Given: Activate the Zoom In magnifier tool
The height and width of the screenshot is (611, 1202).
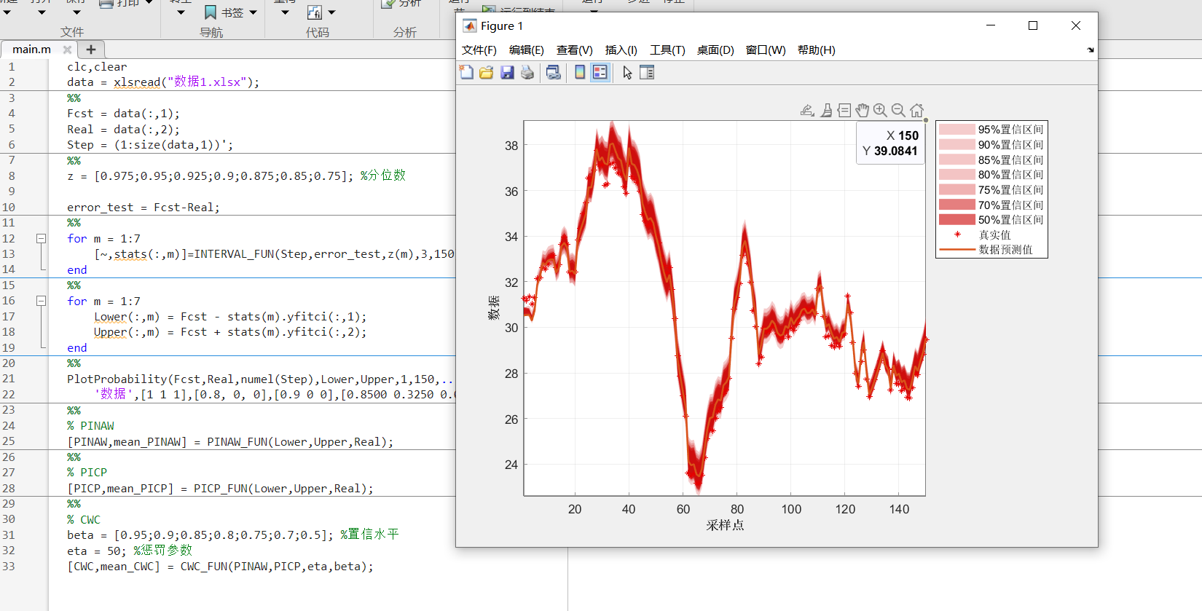Looking at the screenshot, I should pos(880,110).
